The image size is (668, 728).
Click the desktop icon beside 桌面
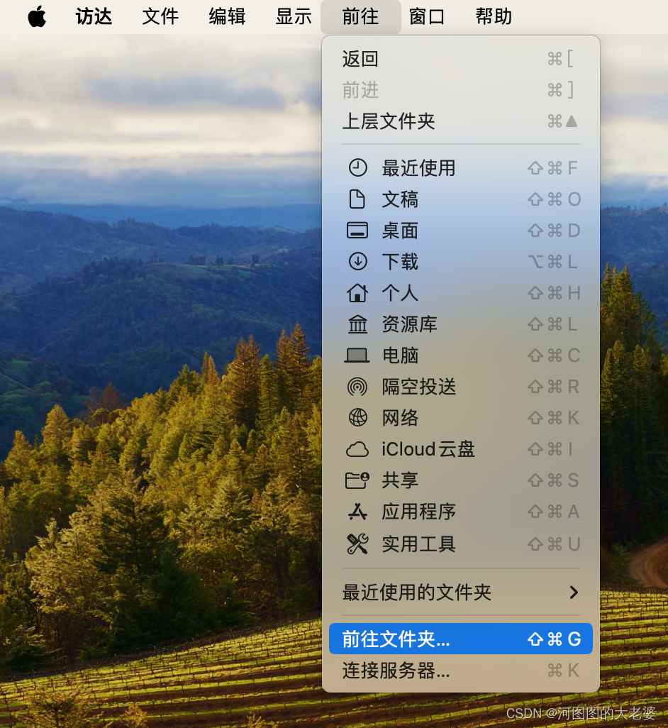click(357, 231)
